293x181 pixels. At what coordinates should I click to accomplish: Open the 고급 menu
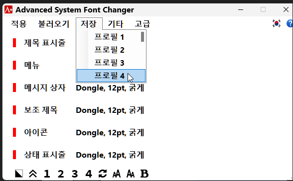point(143,24)
